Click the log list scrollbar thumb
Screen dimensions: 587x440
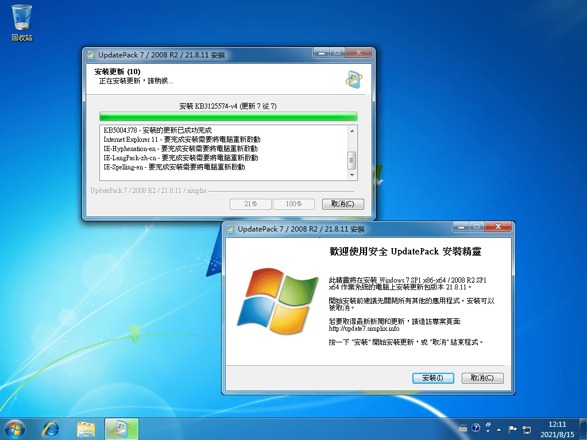[x=352, y=160]
